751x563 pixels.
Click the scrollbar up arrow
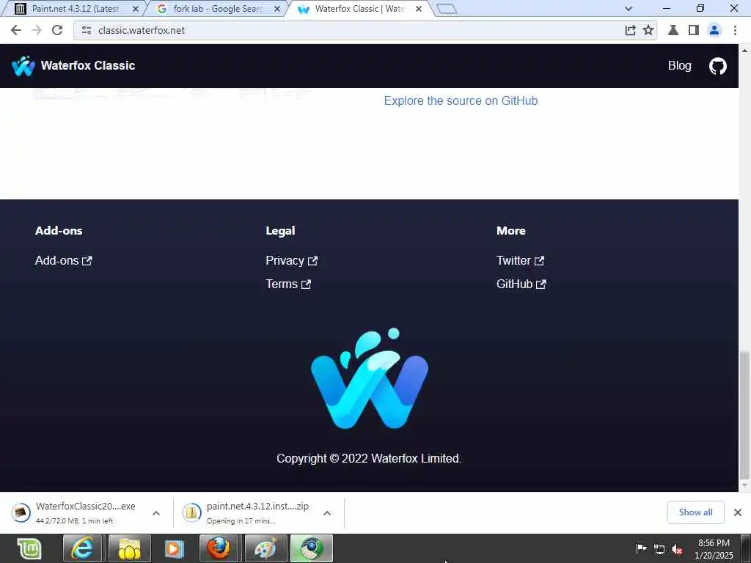point(744,50)
